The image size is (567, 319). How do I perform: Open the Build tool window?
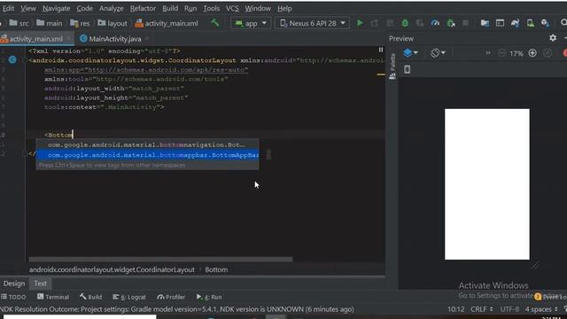click(90, 297)
